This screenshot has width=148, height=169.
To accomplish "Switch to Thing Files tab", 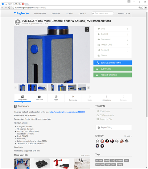I will click(x=39, y=98).
